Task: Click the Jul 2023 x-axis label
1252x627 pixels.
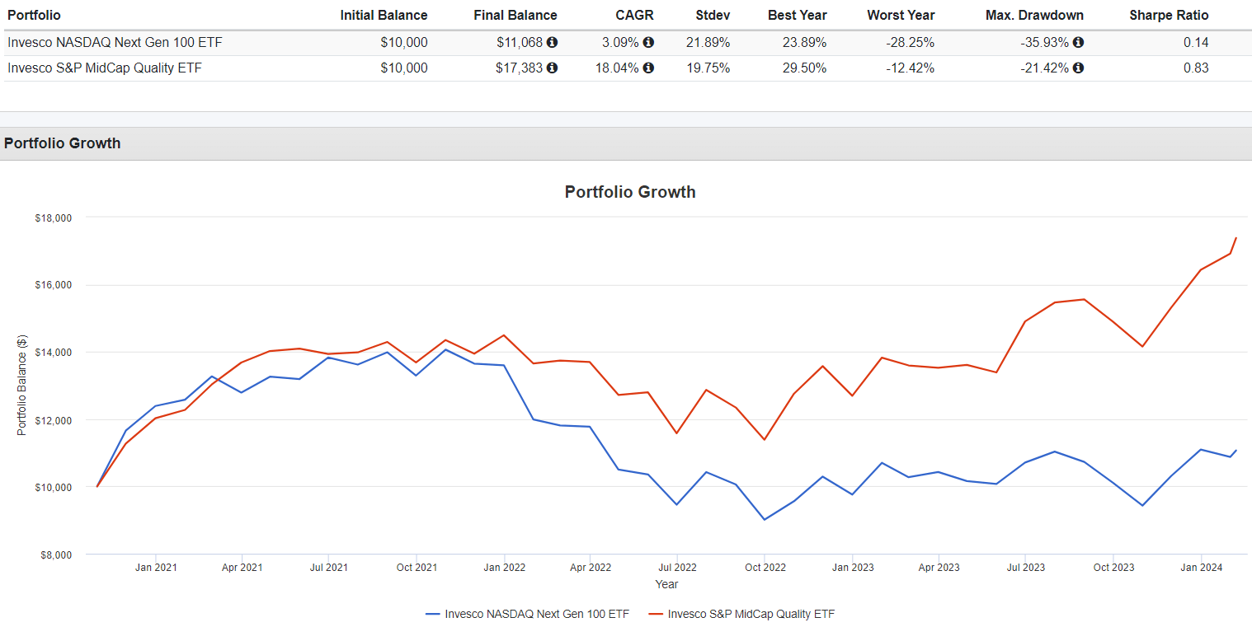Action: pyautogui.click(x=1025, y=568)
